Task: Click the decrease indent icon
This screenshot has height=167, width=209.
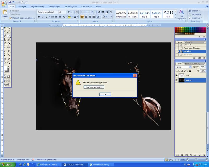Action: click(99, 12)
